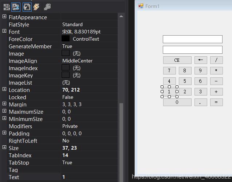Select the 3 button on Form1
This screenshot has height=182, width=232.
[201, 92]
